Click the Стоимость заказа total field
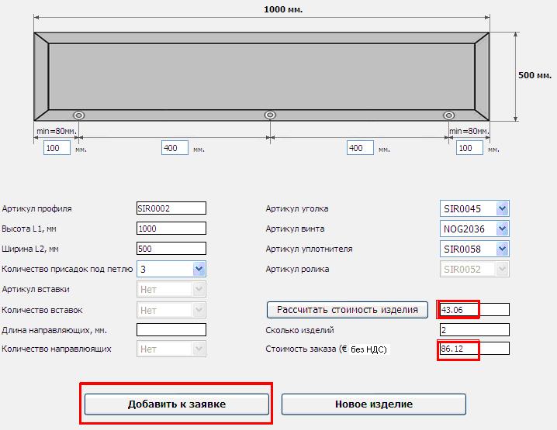The width and height of the screenshot is (557, 430). [474, 349]
